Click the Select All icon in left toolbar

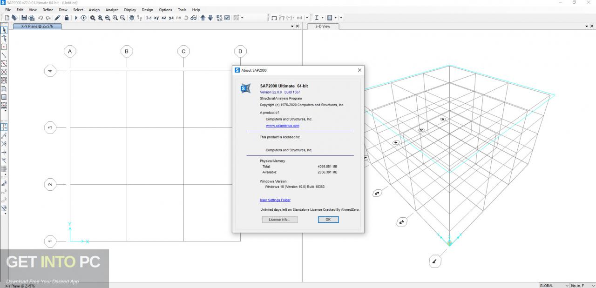coord(4,184)
